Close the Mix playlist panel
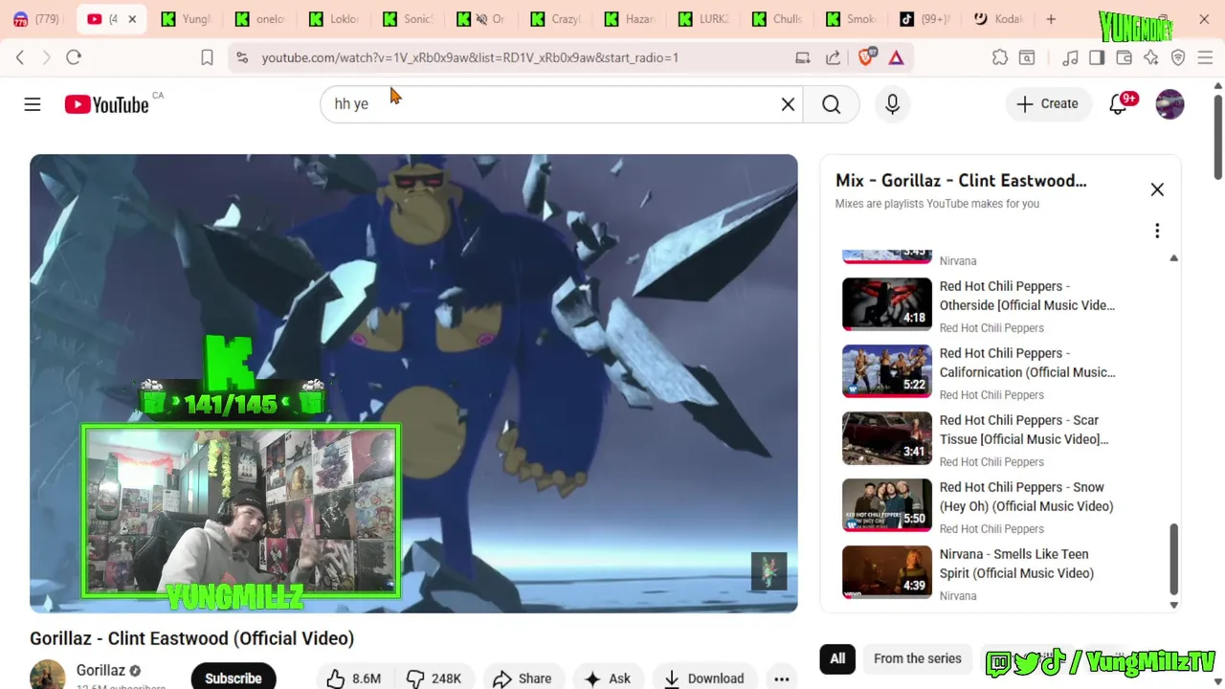This screenshot has height=689, width=1225. coord(1157,189)
